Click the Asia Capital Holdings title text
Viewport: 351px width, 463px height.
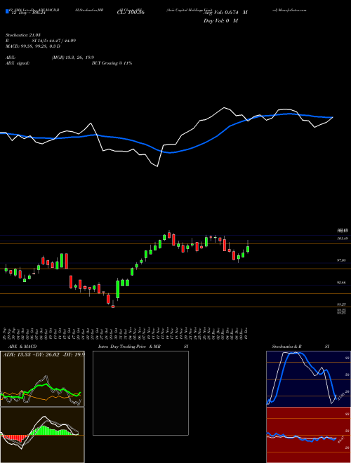[189, 10]
